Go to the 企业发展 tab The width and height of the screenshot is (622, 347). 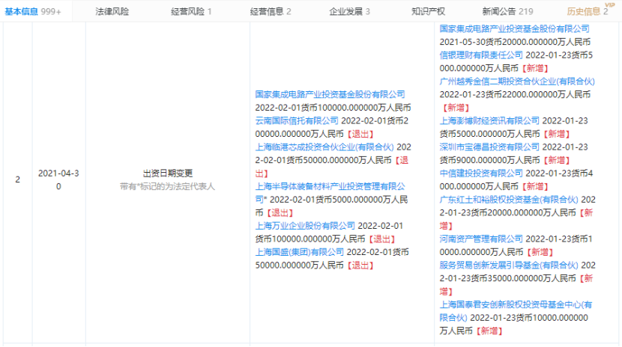(349, 11)
